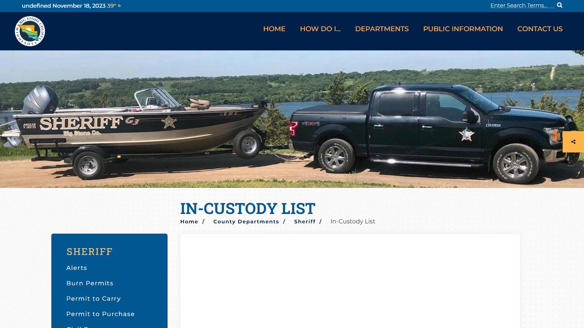Image resolution: width=584 pixels, height=328 pixels.
Task: Expand the HOW DO I... menu
Action: click(320, 29)
